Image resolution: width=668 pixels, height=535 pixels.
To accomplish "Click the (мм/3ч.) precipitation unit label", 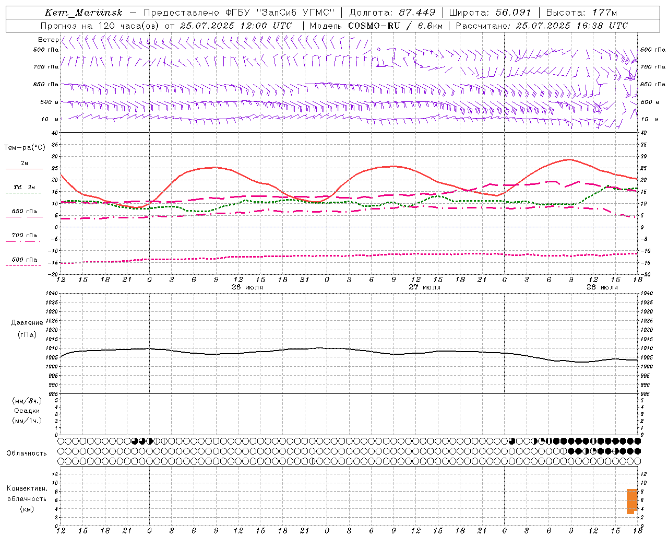I will tap(27, 401).
